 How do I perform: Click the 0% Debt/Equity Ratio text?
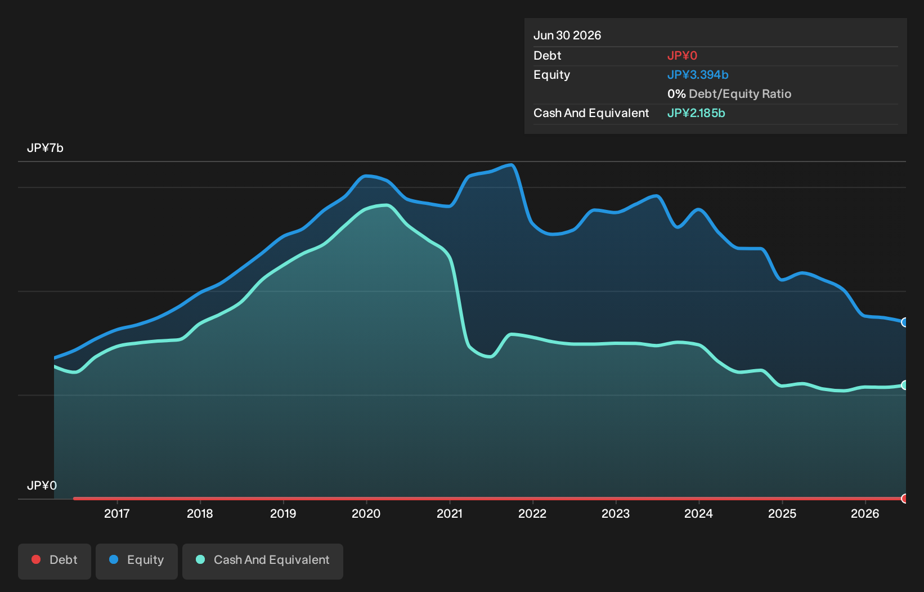click(x=729, y=94)
